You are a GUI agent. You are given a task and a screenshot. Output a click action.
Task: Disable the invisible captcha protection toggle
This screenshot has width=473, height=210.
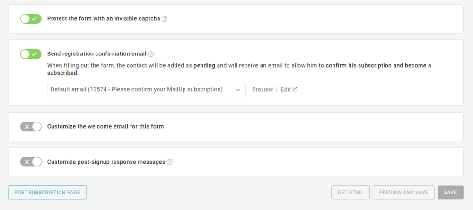[31, 19]
